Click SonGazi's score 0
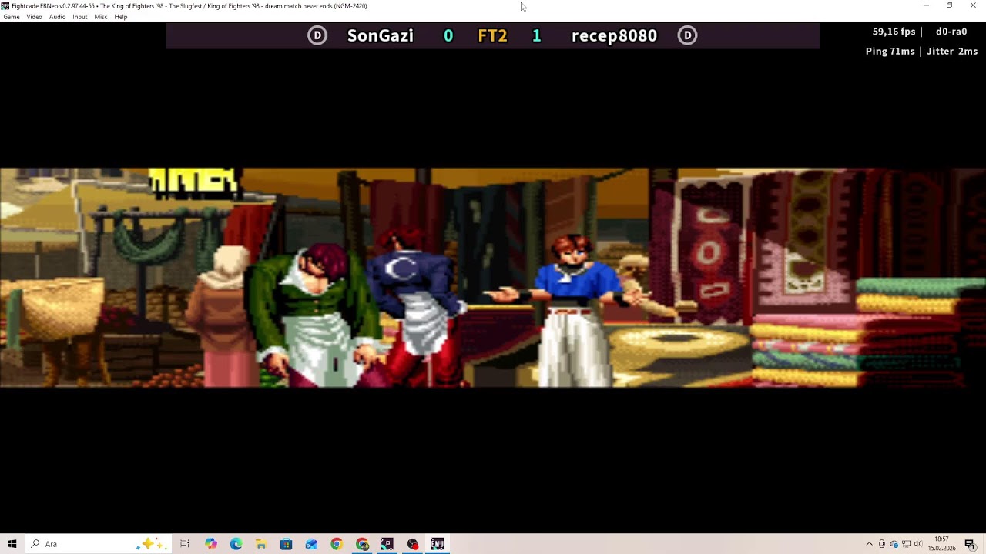This screenshot has height=554, width=986. [x=448, y=35]
